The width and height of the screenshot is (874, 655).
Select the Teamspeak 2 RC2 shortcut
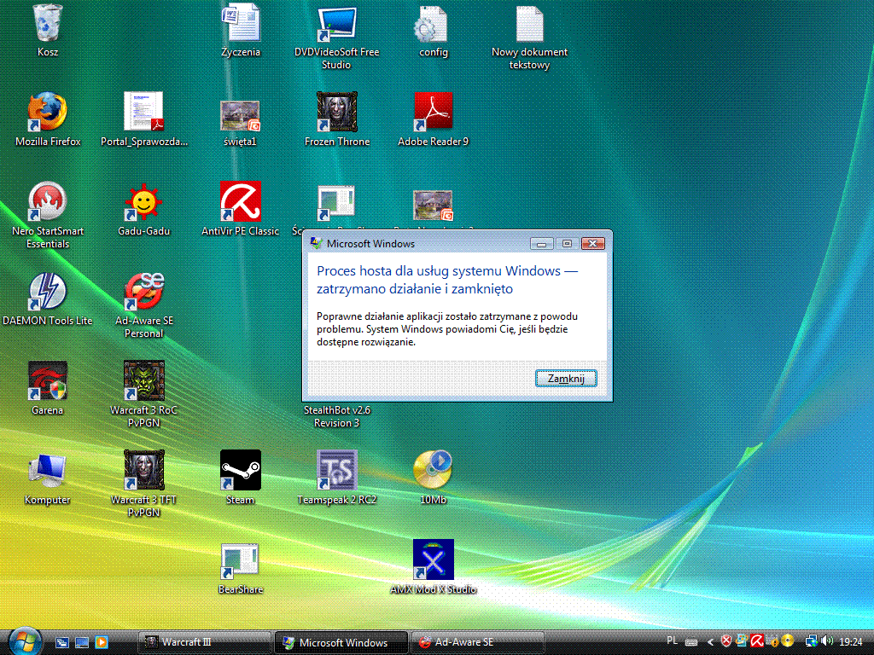tap(336, 470)
